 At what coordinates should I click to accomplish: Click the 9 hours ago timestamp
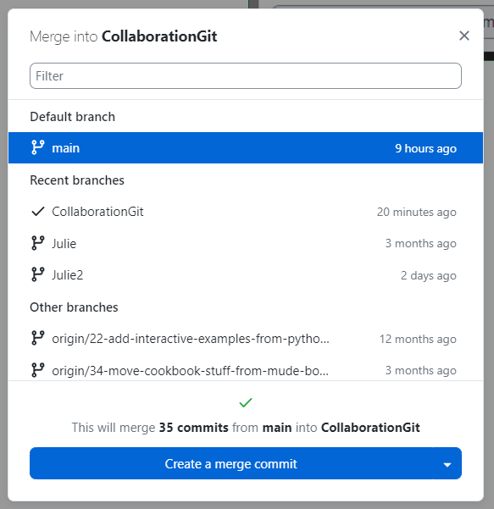(426, 148)
